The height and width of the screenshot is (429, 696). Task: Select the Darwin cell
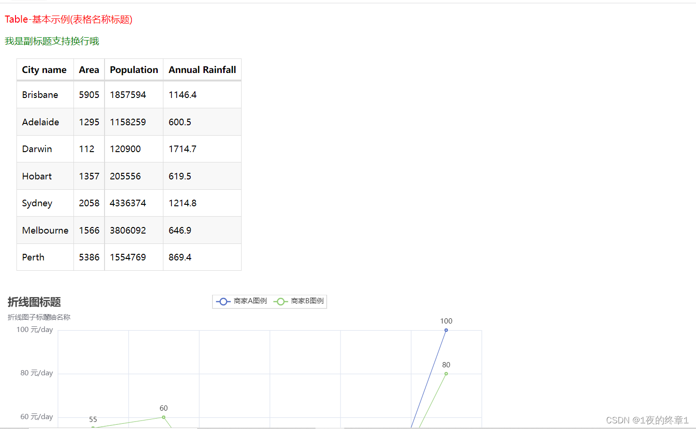[45, 149]
